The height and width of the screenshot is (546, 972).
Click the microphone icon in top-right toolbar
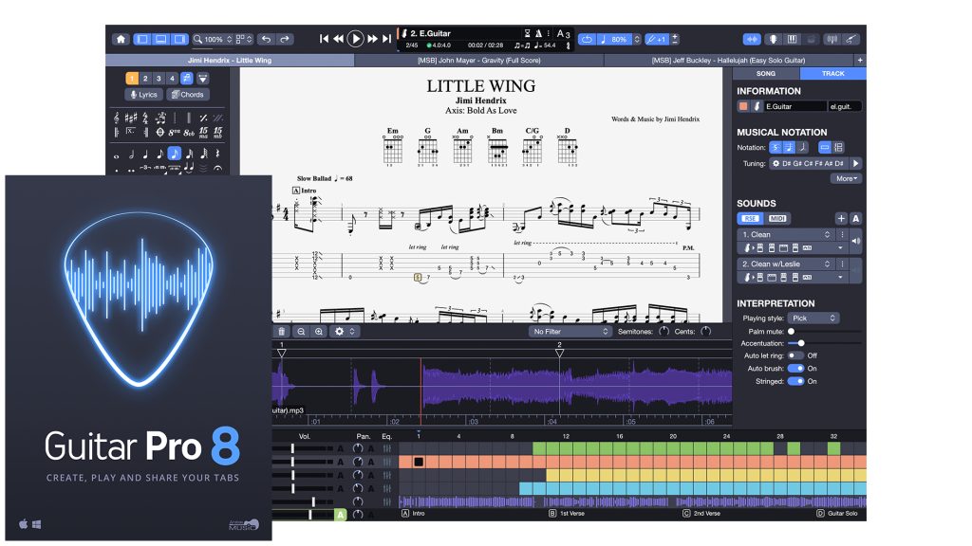click(x=772, y=38)
